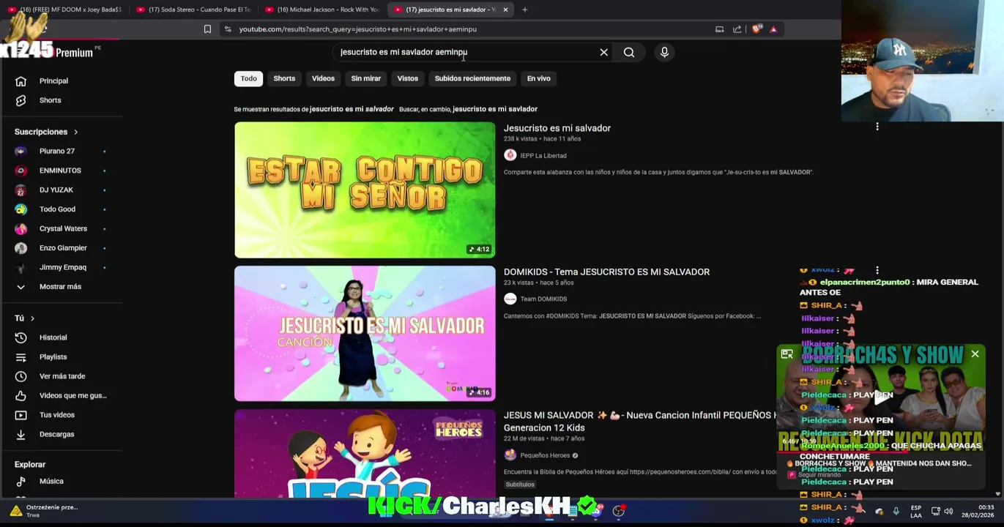Select the Sin mirar filter chip
Viewport: 1004px width, 527px height.
[366, 78]
